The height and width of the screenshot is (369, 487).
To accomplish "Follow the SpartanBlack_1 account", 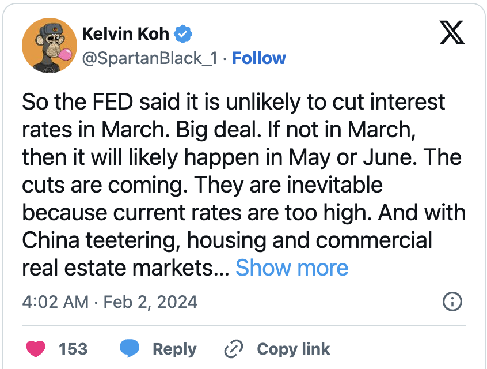I will (258, 58).
